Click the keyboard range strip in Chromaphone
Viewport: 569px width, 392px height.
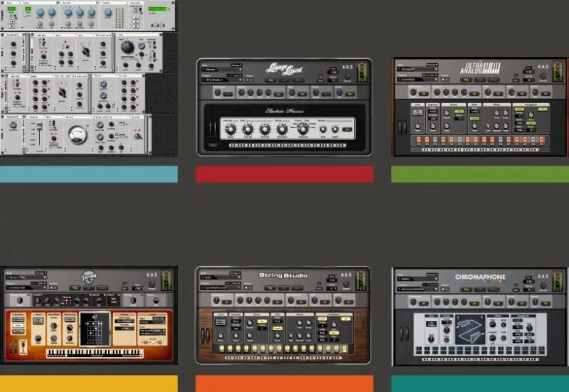[x=481, y=359]
